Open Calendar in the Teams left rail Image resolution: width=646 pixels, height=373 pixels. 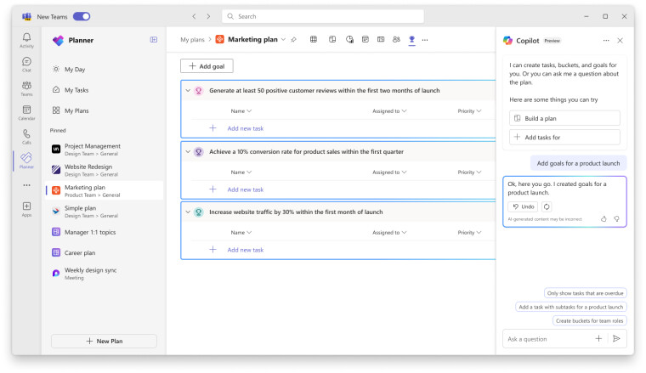[26, 112]
